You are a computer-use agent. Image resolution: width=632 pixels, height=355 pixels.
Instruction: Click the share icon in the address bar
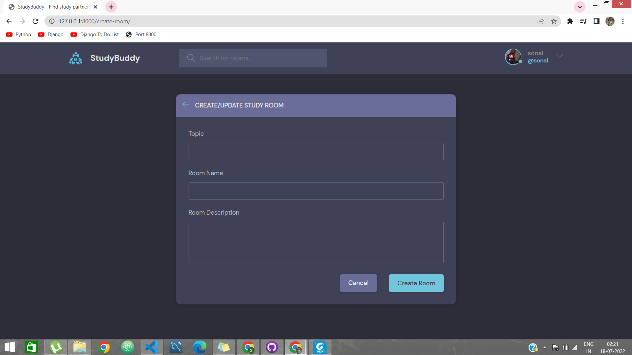[x=540, y=21]
